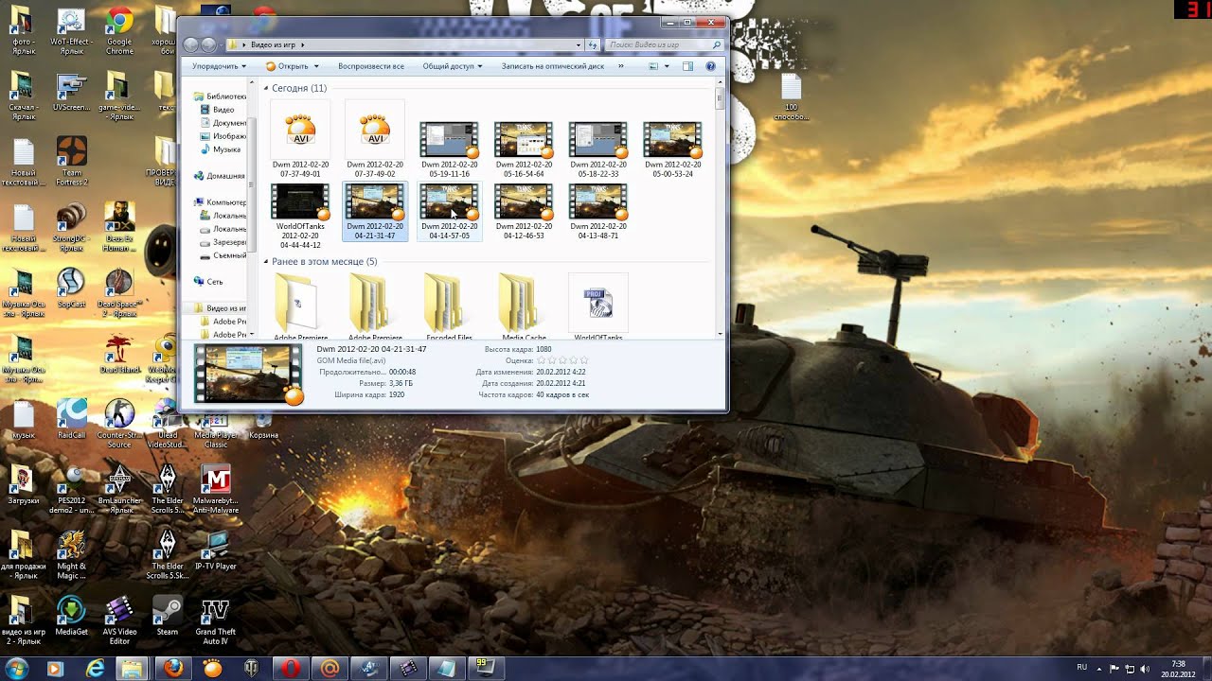This screenshot has width=1212, height=681.
Task: Toggle the preview pane in Explorer
Action: [x=688, y=66]
